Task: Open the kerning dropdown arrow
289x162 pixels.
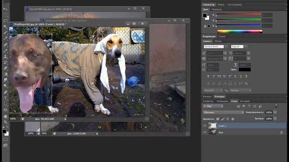Action: click(225, 58)
